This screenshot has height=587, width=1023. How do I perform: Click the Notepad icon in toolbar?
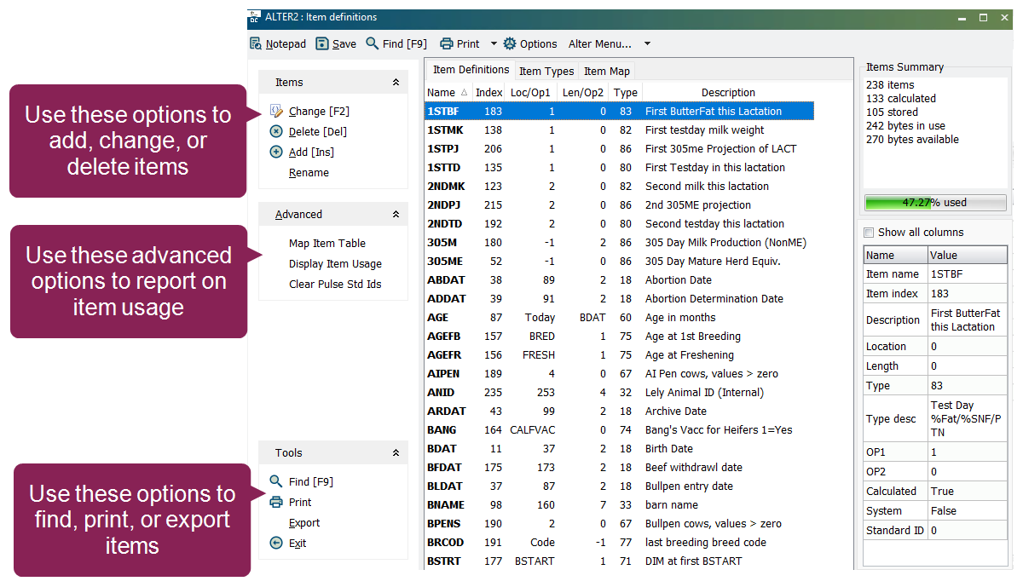point(256,43)
